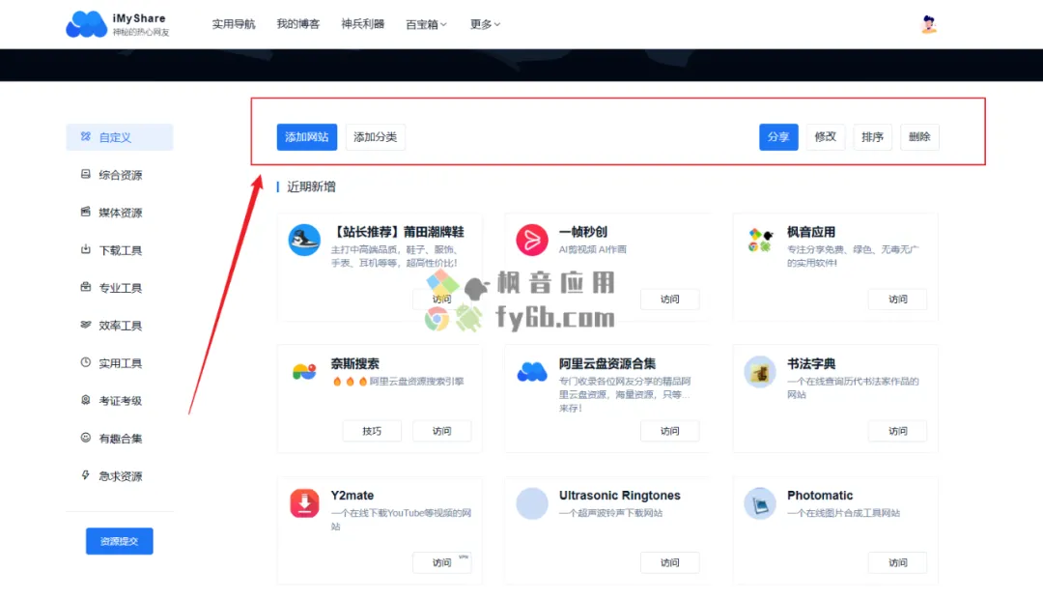This screenshot has height=600, width=1043.
Task: Click the 资源提交 button
Action: (119, 541)
